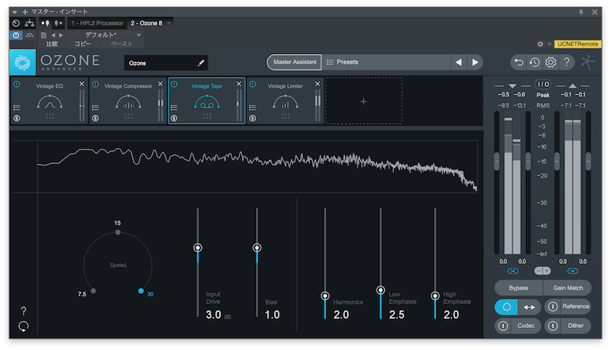Go to next Ozone preset arrow
Viewport: 611px width, 350px height.
click(475, 63)
